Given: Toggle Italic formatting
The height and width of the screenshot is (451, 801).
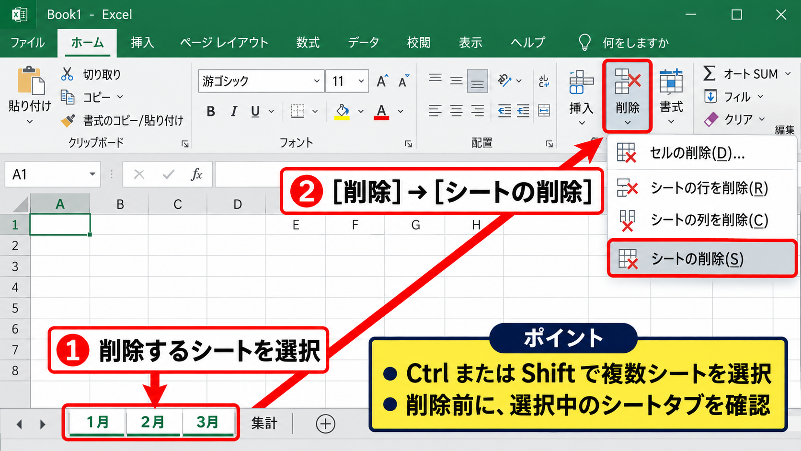Looking at the screenshot, I should [x=233, y=111].
